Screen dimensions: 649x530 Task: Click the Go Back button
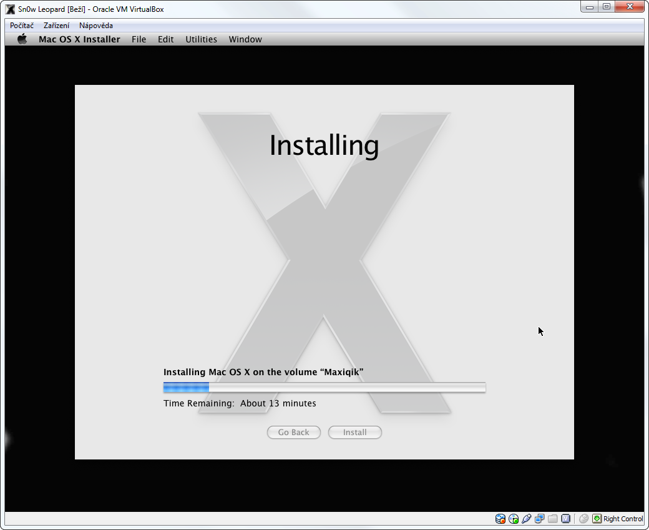pyautogui.click(x=293, y=432)
